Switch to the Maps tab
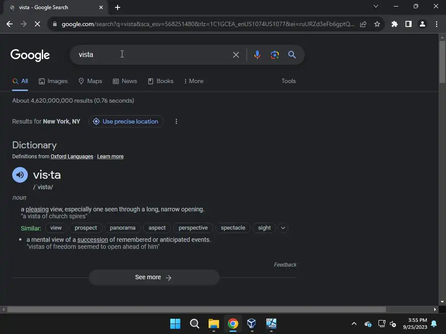Screen dimensions: 446x334 tap(90, 81)
